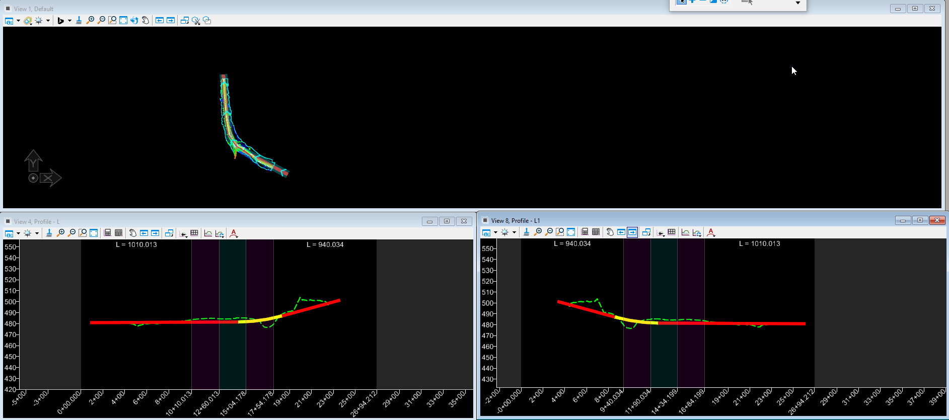Zoom In on View 4 Profile
Screen dimensions: 949x420
(x=60, y=233)
